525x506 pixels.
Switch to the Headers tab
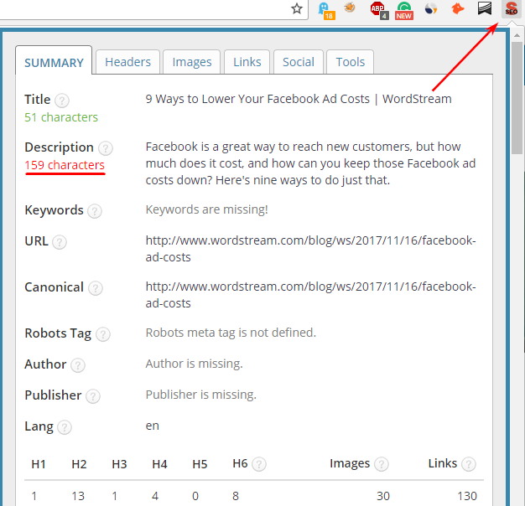click(127, 62)
